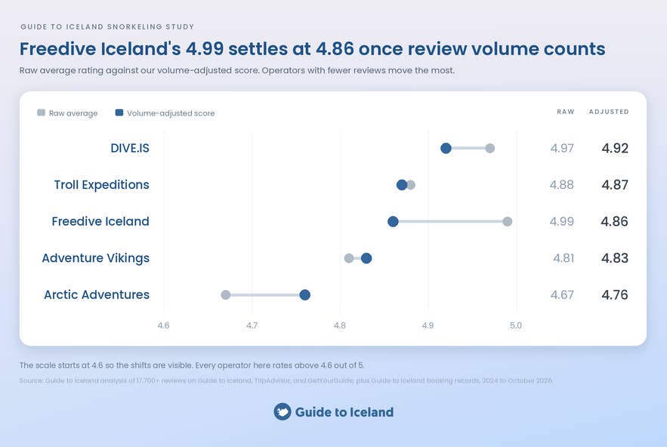Click the 4.6 axis tick label
Viewport: 667px width, 447px height.
pos(163,325)
